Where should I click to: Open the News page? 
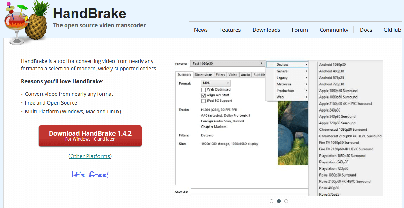[201, 30]
